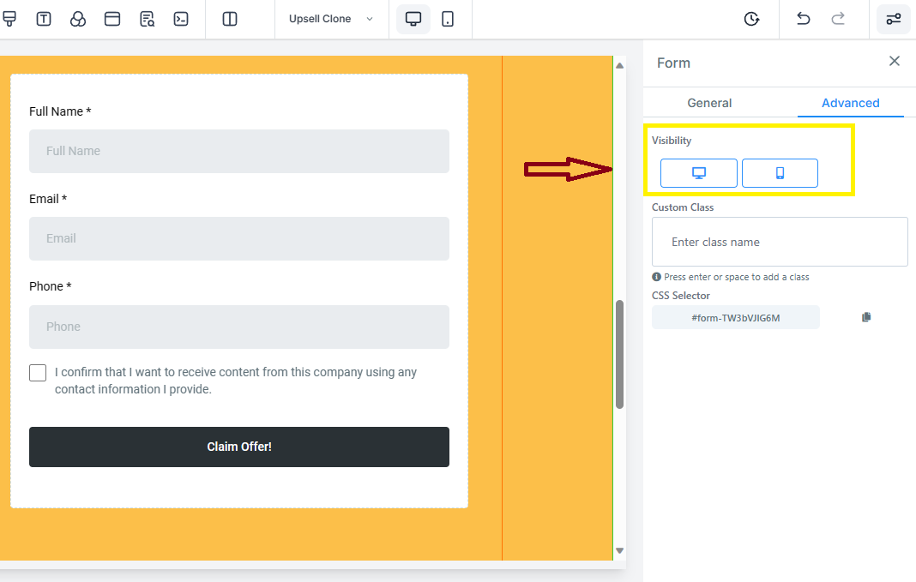Screen dimensions: 916x582
Task: Click the undo arrow
Action: pos(803,19)
